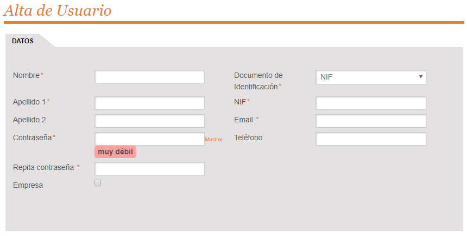Select the Teléfono input box
Viewport: 467px width, 236px height.
coord(371,139)
